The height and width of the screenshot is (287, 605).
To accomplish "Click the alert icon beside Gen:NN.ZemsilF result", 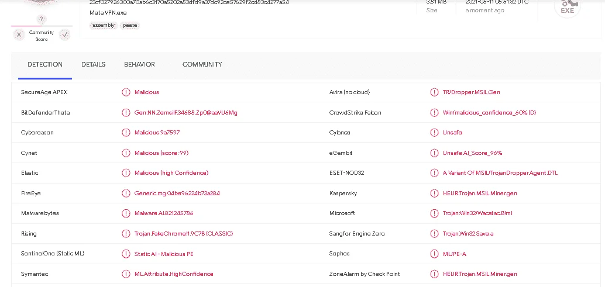I will pyautogui.click(x=126, y=112).
